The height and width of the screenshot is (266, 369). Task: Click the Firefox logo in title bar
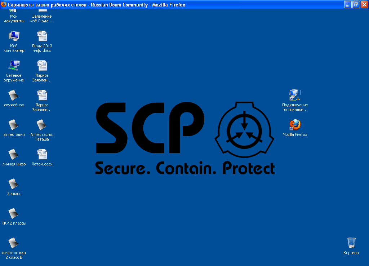[x=4, y=4]
